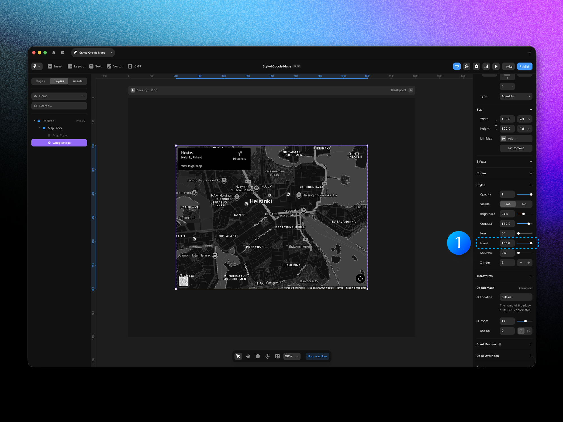Switch to the Pages tab
The height and width of the screenshot is (422, 563).
pyautogui.click(x=40, y=81)
